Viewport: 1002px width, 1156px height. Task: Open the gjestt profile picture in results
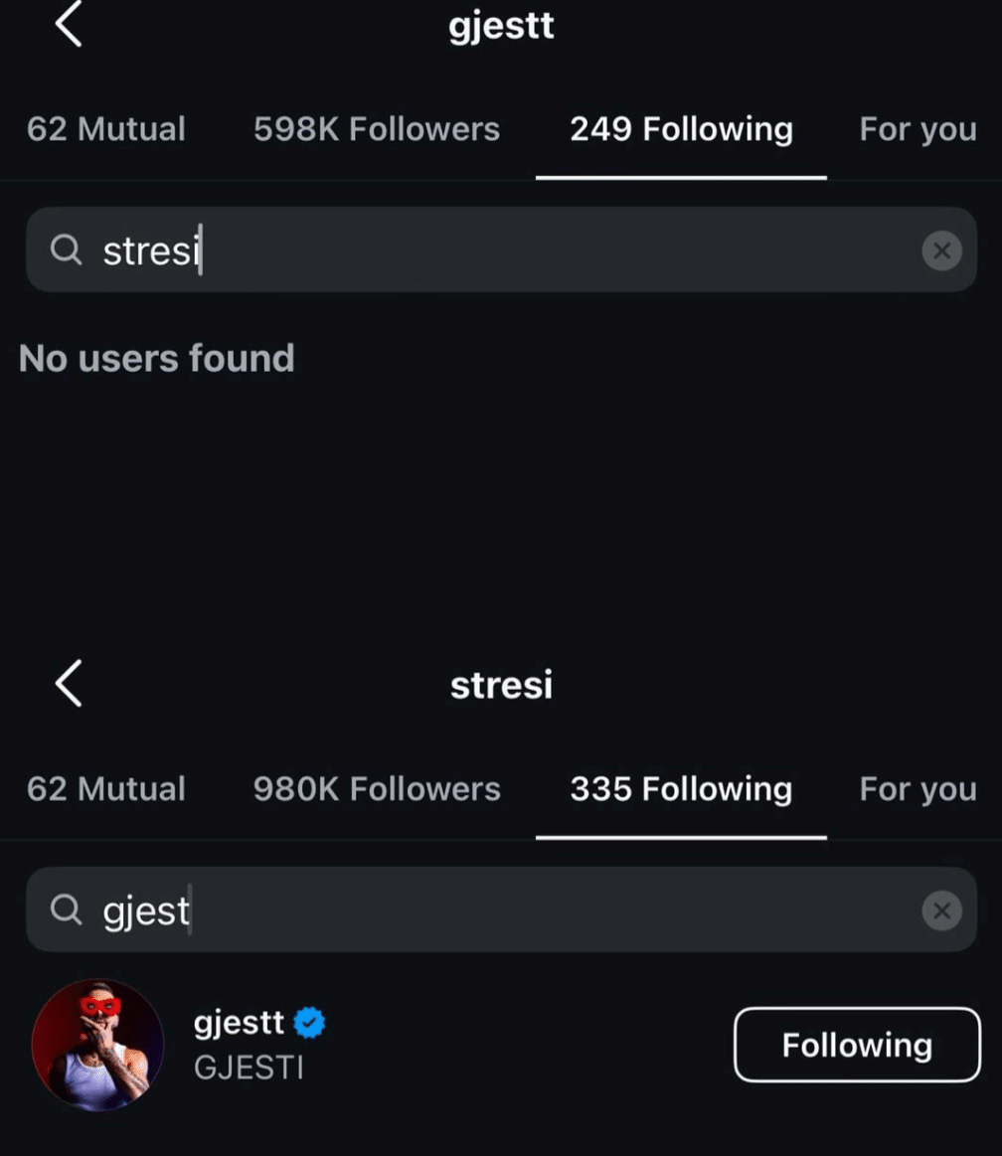coord(97,1044)
